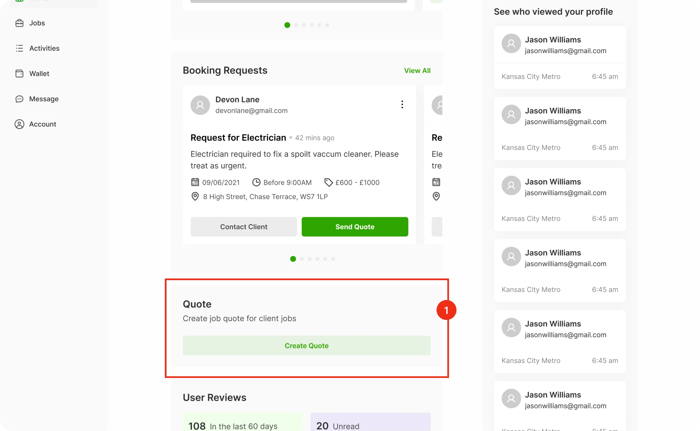Click Devon Lane's avatar icon
Viewport: 700px width, 431px height.
200,105
